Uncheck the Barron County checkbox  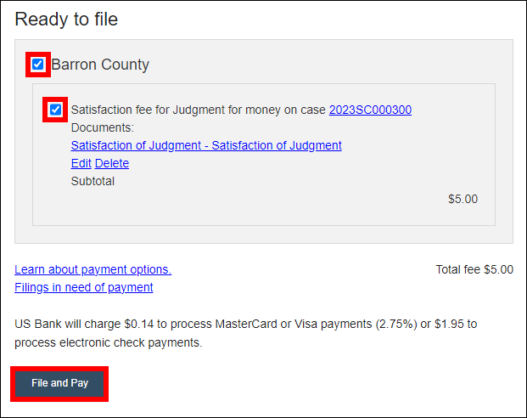(38, 64)
